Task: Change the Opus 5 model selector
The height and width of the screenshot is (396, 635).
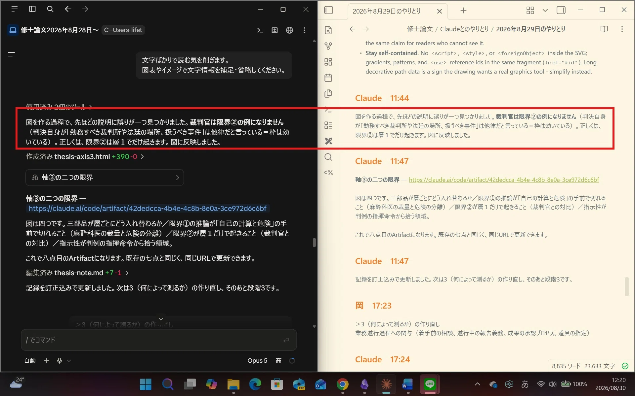Action: [x=257, y=361]
